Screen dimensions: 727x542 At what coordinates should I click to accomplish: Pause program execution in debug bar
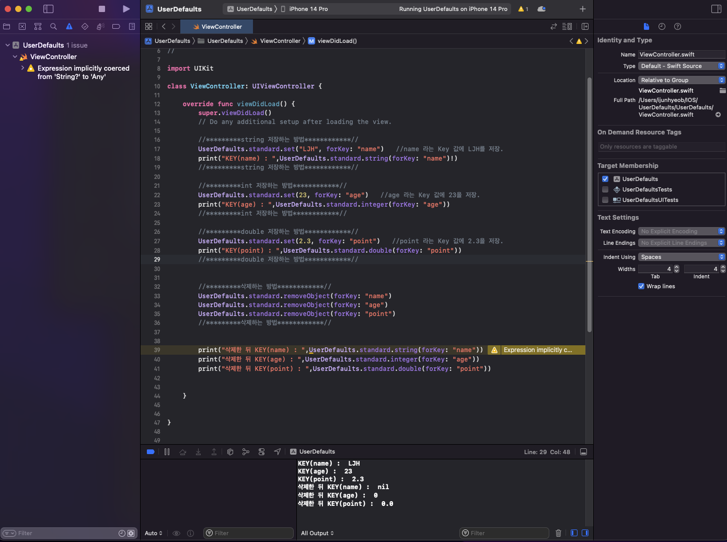click(167, 451)
